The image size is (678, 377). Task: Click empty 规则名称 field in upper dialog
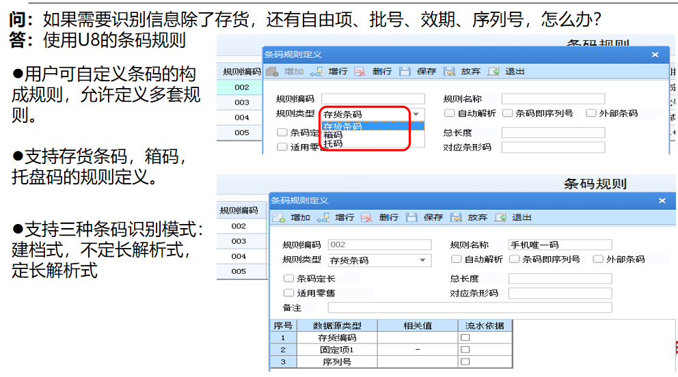click(553, 99)
